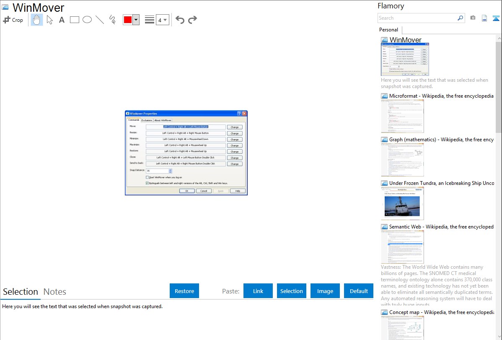Click the camera capture snapshot icon
This screenshot has height=340, width=502.
[473, 18]
